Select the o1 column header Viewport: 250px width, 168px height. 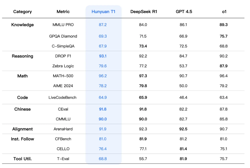point(224,12)
